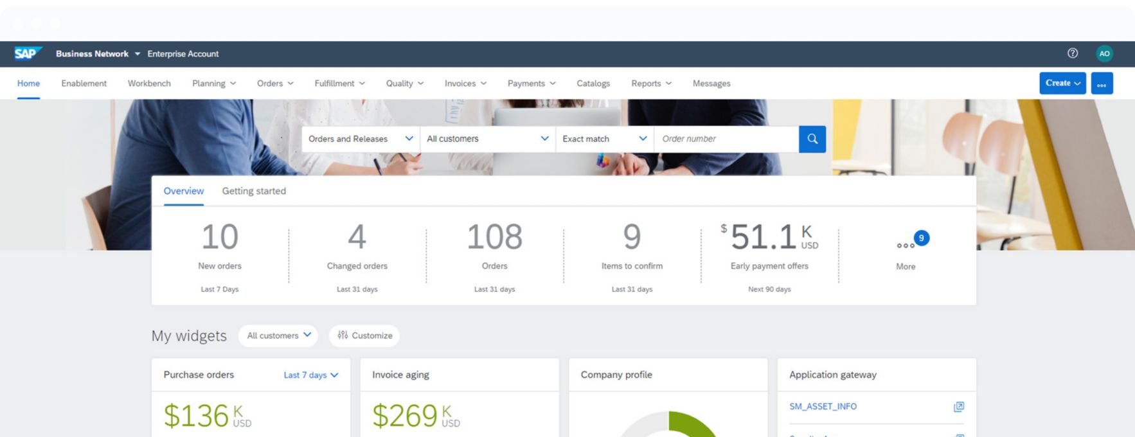Switch to the Getting started tab
The image size is (1135, 437).
point(254,191)
